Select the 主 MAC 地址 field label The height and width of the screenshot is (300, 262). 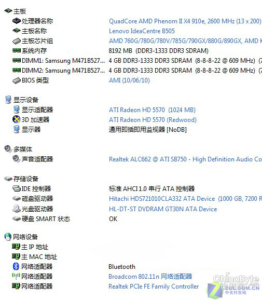pos(39,257)
